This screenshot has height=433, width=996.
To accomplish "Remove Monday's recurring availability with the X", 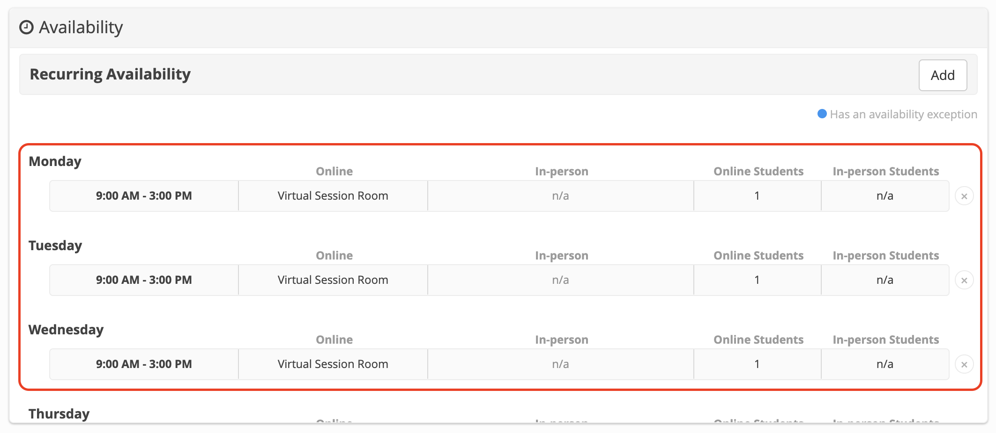I will tap(965, 196).
